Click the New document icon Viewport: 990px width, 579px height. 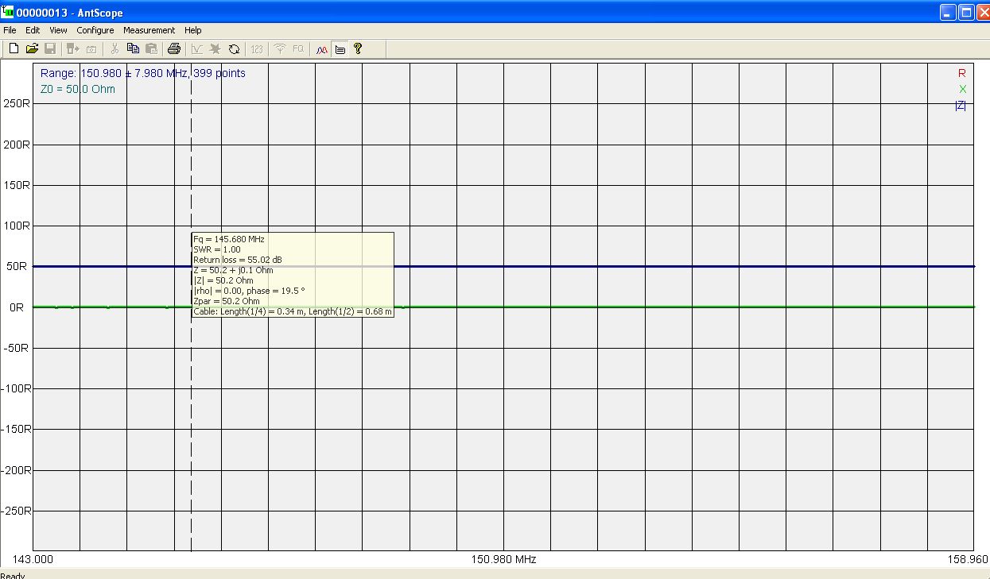(14, 48)
